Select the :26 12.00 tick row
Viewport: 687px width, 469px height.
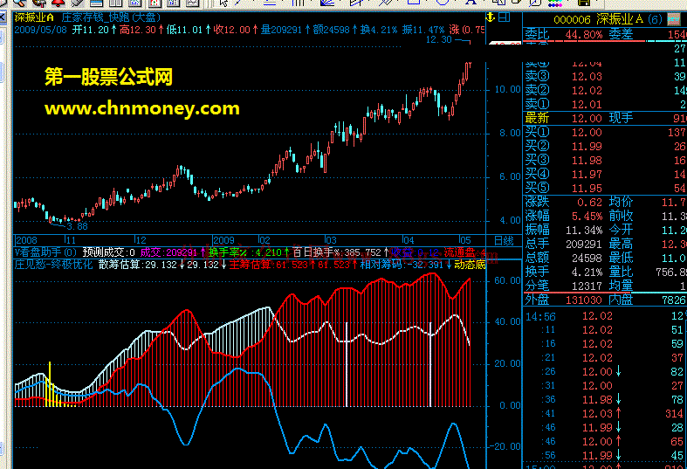point(605,372)
